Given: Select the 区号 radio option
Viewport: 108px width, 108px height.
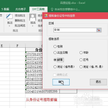Looking at the screenshot, I should [x=81, y=60].
